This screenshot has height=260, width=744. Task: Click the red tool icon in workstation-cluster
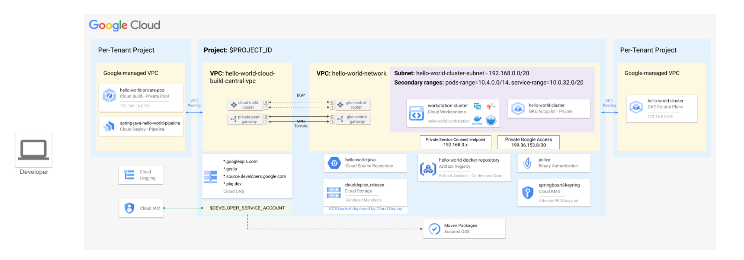[x=491, y=106]
